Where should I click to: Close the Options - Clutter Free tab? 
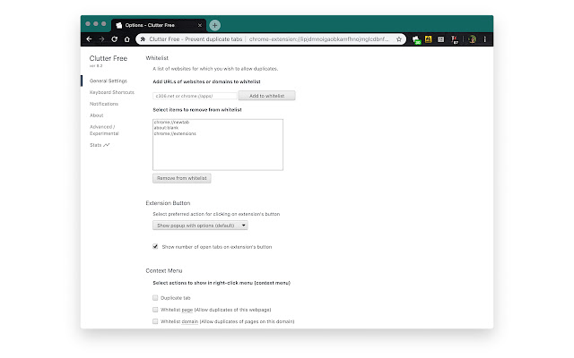(x=199, y=25)
